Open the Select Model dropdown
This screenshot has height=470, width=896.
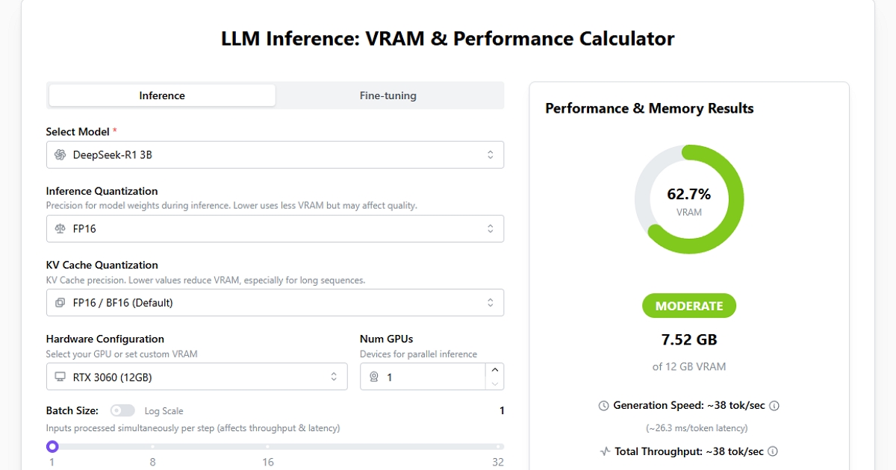[275, 154]
